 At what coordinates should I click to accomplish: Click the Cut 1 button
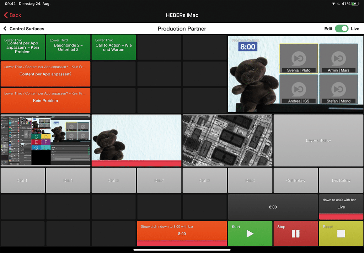(23, 181)
